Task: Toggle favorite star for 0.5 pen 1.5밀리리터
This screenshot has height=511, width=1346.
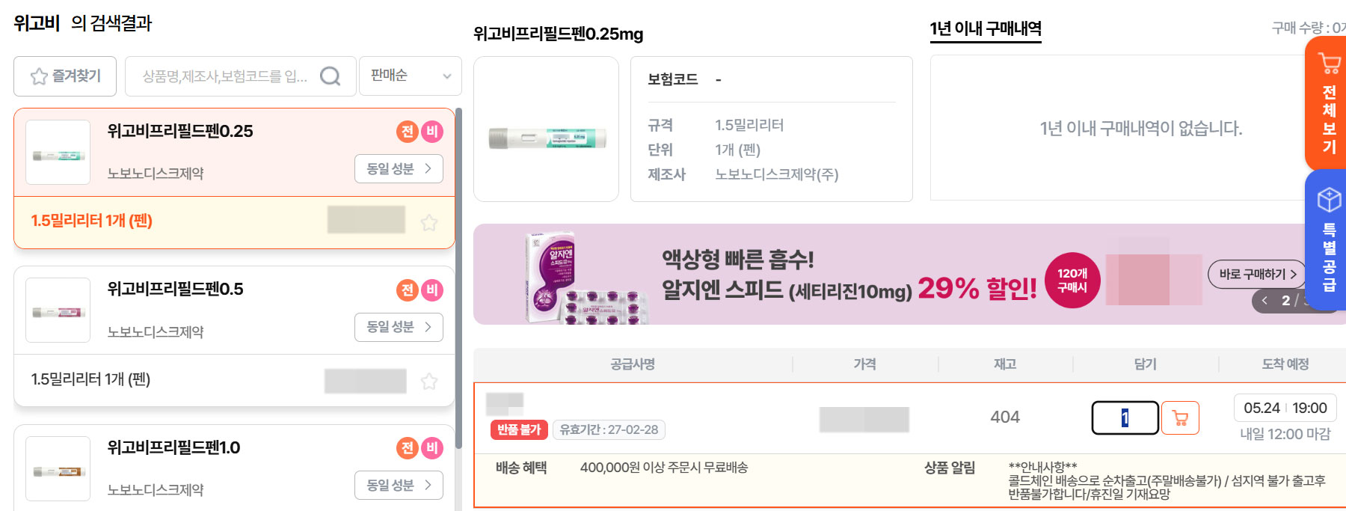Action: click(429, 382)
